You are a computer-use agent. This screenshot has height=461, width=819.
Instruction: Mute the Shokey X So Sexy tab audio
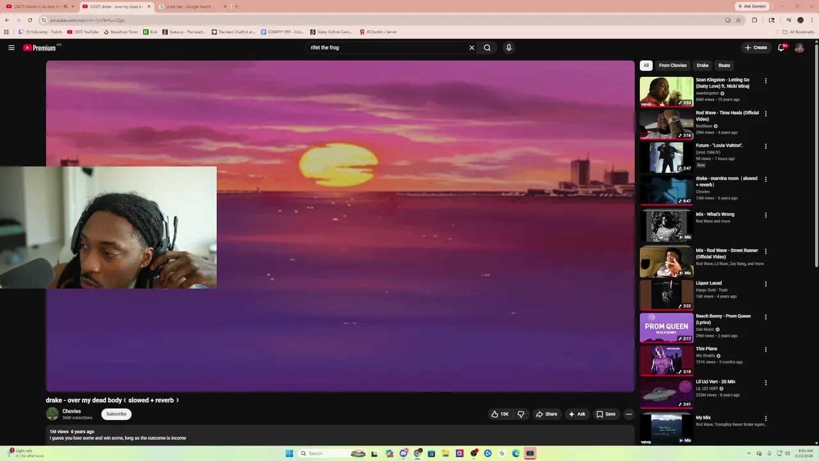pyautogui.click(x=65, y=6)
